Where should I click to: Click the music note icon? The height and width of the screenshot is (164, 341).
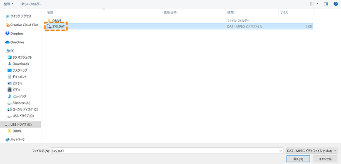9,96
